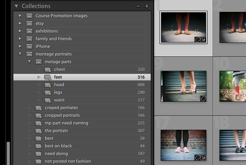Select the black tights pink sneakers thumbnail
This screenshot has width=246, height=165.
183,145
